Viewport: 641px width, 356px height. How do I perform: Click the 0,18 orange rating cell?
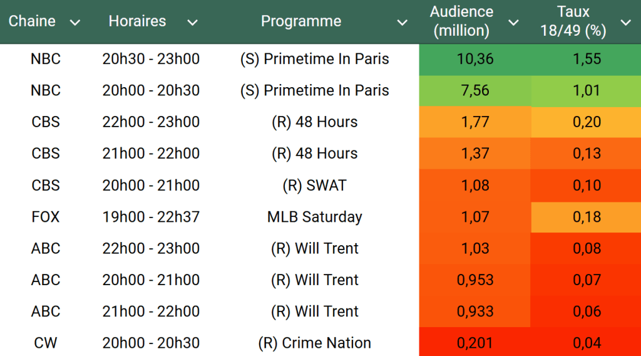tap(587, 217)
